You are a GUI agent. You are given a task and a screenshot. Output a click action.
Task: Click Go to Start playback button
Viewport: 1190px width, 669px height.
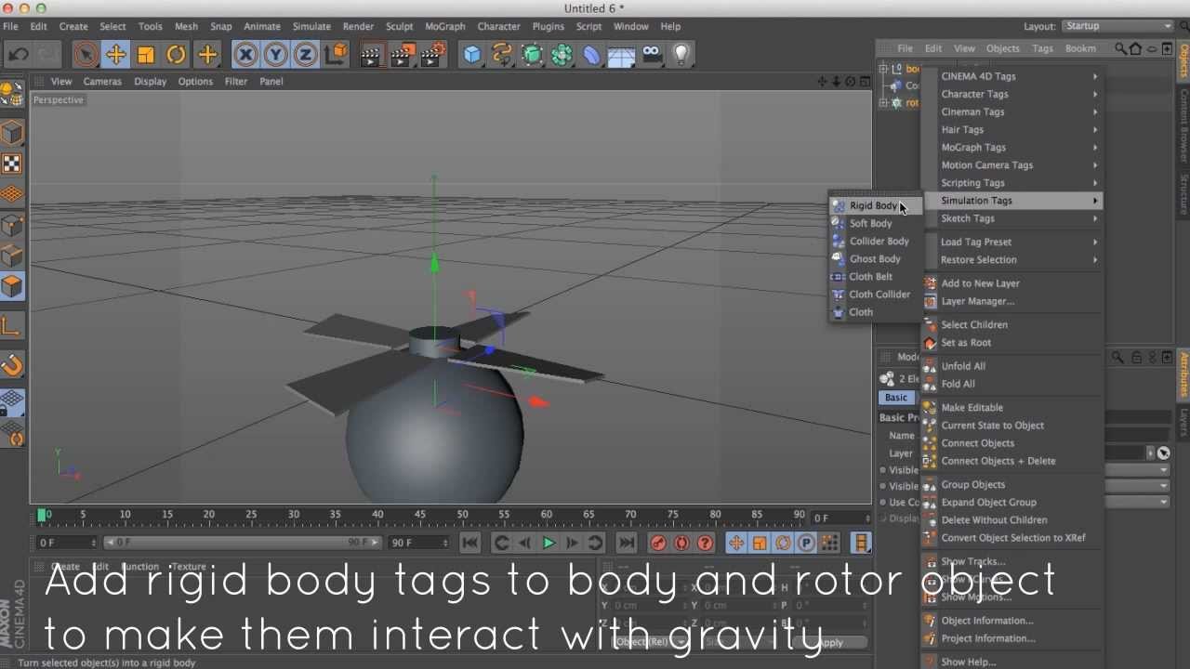coord(469,543)
